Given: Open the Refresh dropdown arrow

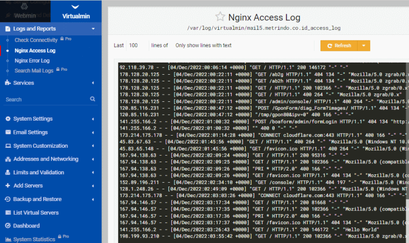Looking at the screenshot, I should coord(364,46).
